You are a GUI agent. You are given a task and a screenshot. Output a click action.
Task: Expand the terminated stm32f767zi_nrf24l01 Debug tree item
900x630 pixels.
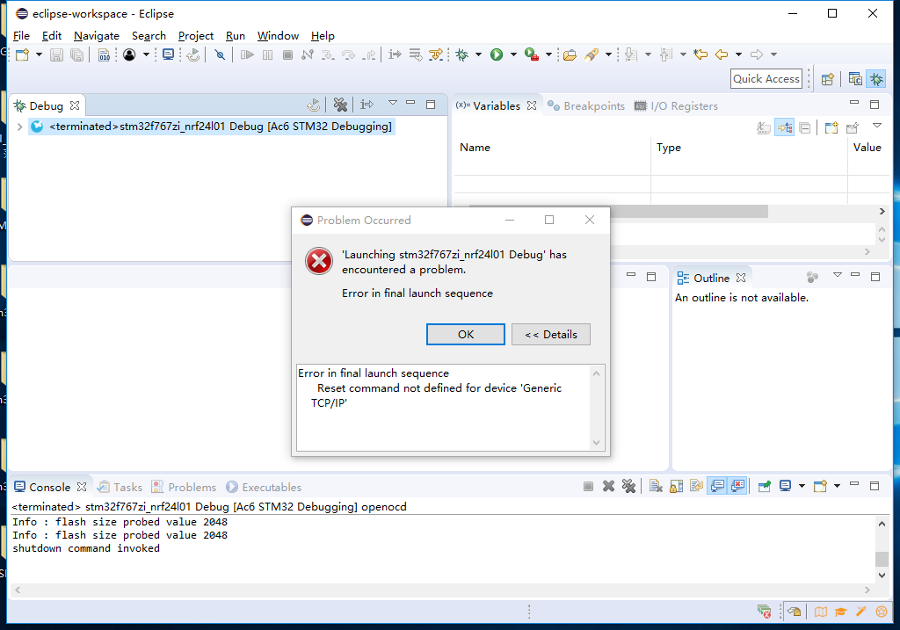coord(19,127)
